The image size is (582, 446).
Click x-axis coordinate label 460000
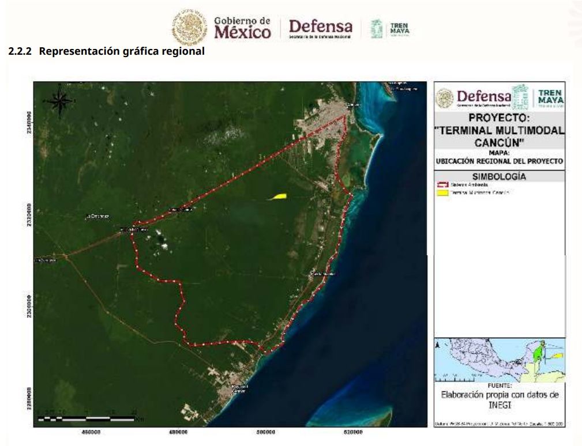(91, 432)
